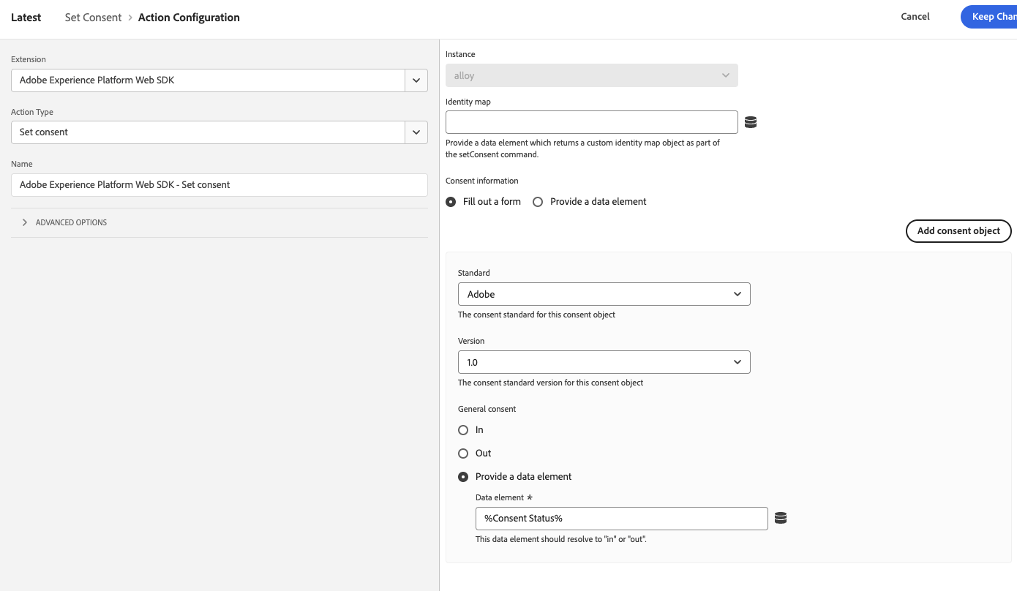
Task: Click the Cancel button
Action: pyautogui.click(x=915, y=17)
